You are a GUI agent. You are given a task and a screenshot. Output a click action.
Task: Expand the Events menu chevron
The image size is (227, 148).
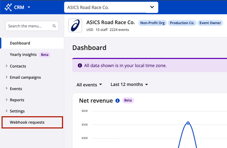[x=6, y=88]
